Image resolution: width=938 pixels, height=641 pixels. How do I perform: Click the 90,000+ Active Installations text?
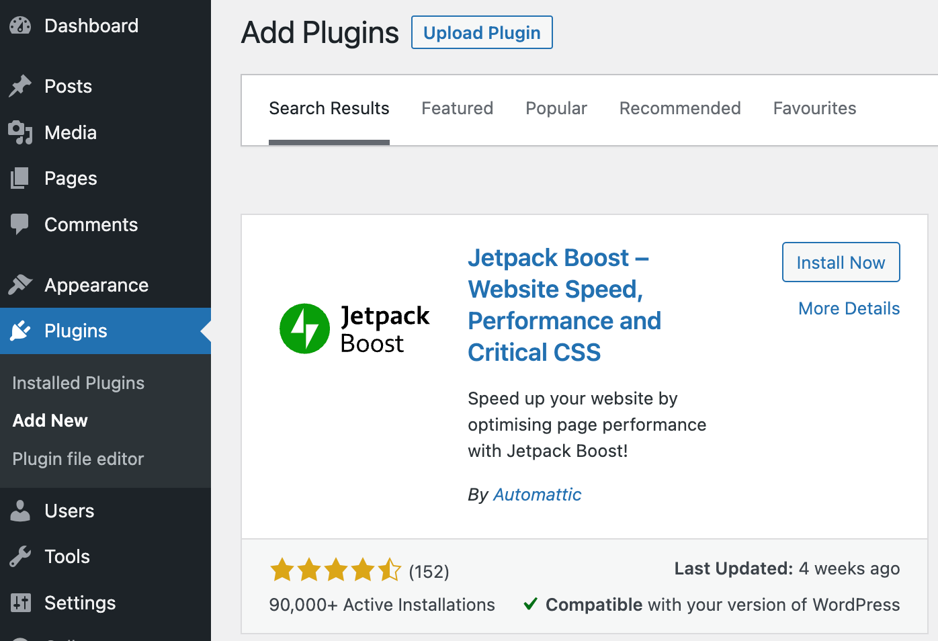pos(382,605)
